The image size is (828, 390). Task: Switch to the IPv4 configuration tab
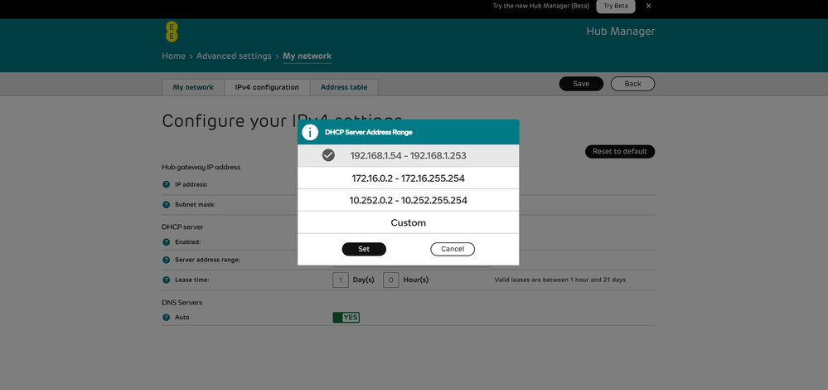[x=267, y=87]
